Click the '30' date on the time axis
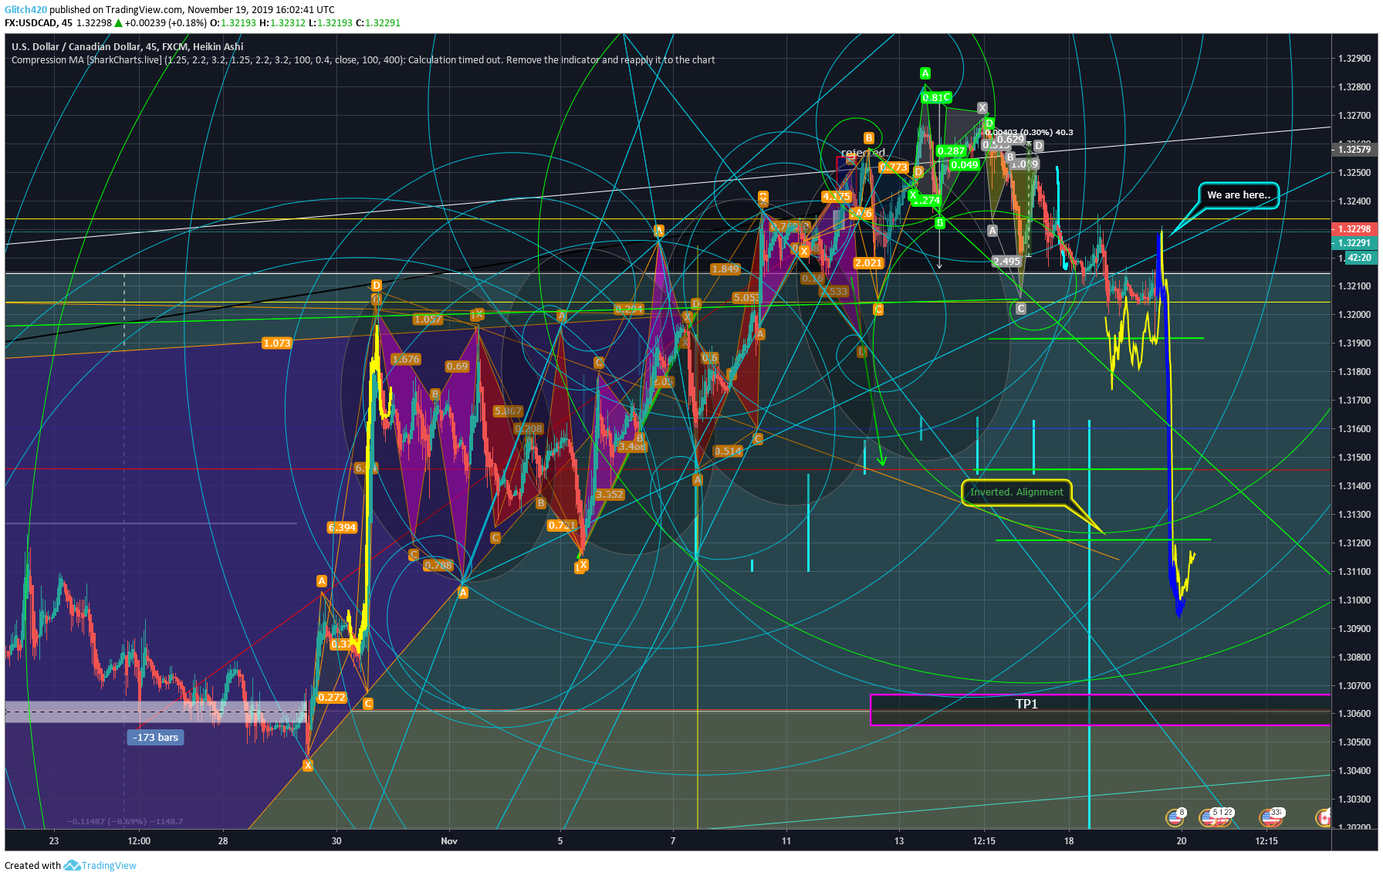1383x879 pixels. pos(336,840)
